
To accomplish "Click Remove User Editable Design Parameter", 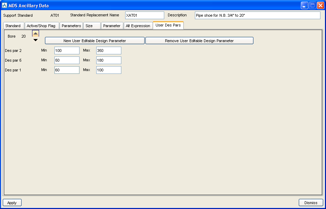I will (199, 41).
